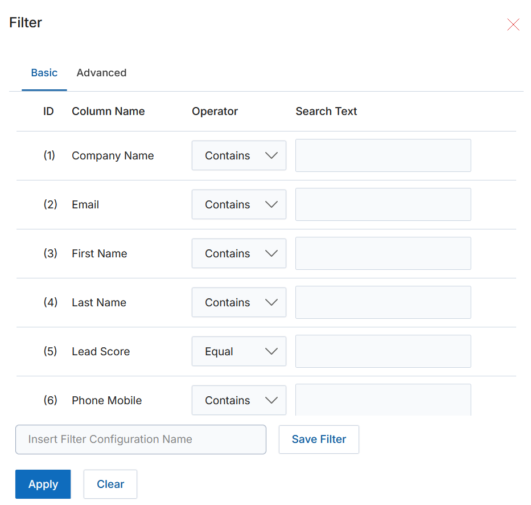
Task: Open the Last Name operator dropdown
Action: click(x=238, y=302)
